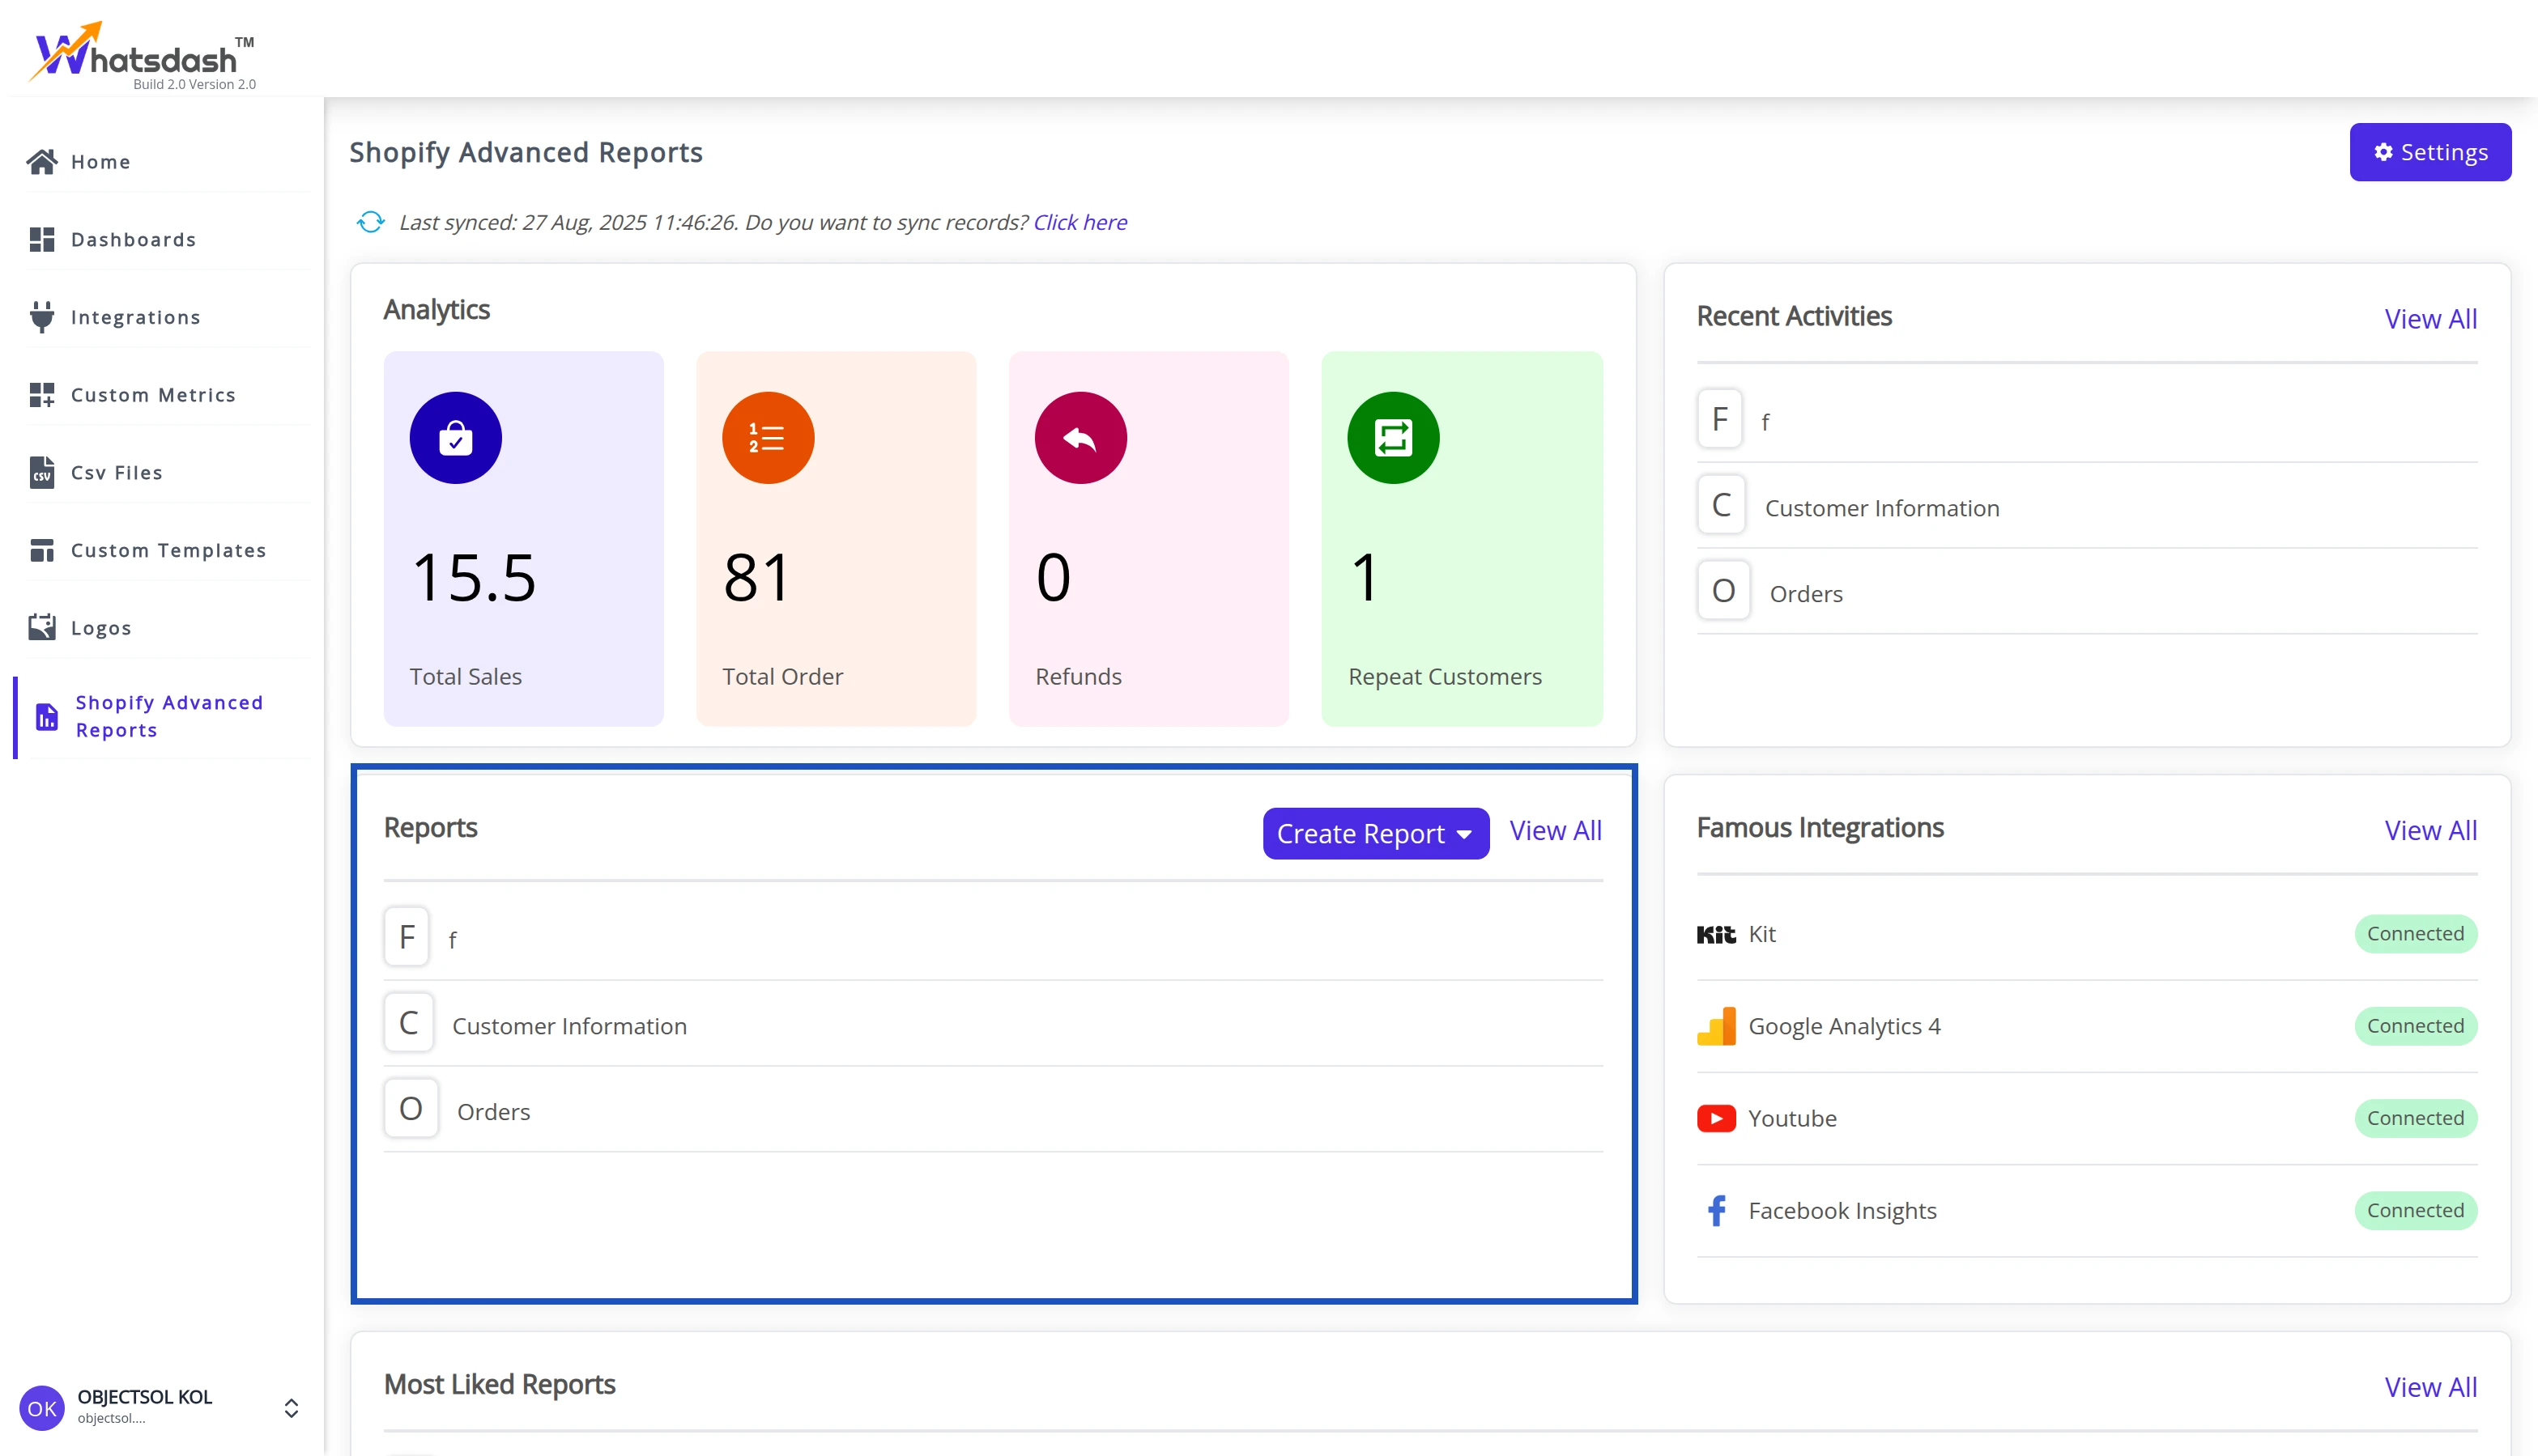The image size is (2538, 1456).
Task: Open Csv Files from sidebar
Action: click(116, 473)
